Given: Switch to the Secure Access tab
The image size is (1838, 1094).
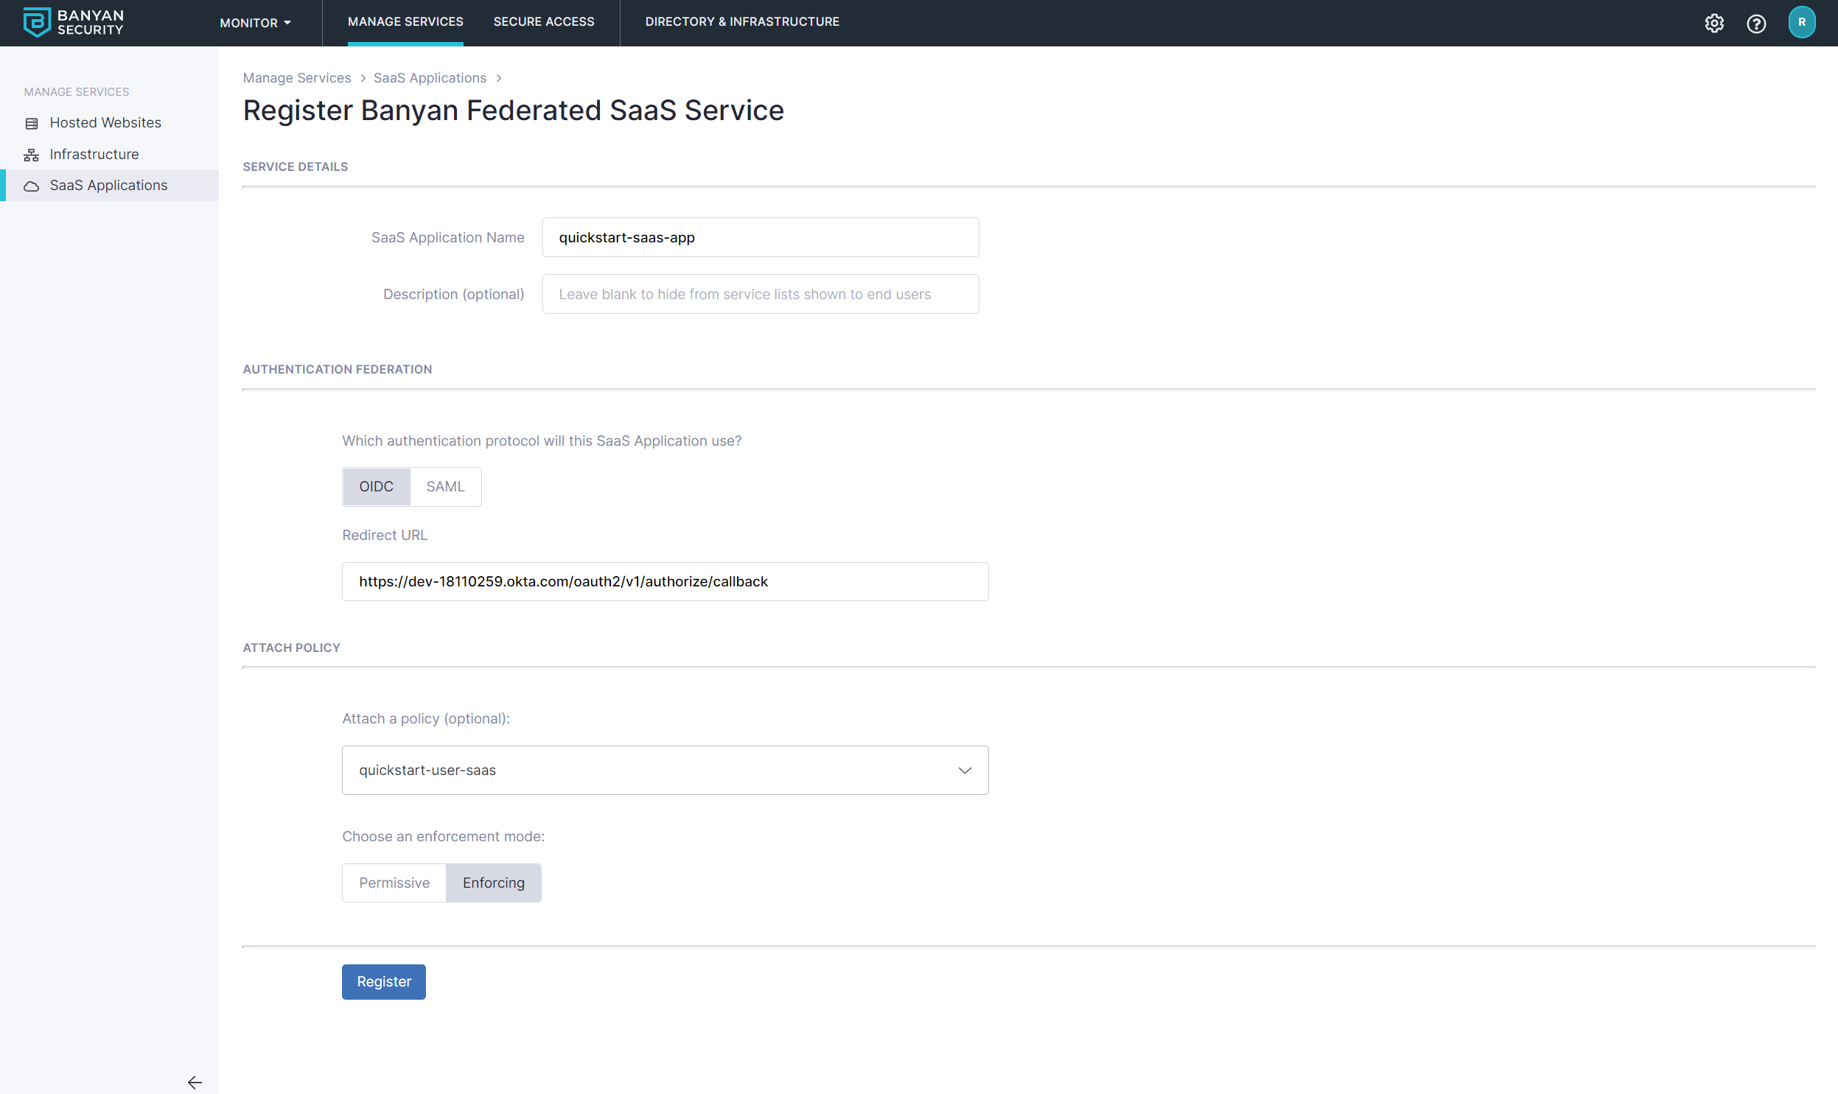Looking at the screenshot, I should pos(543,22).
